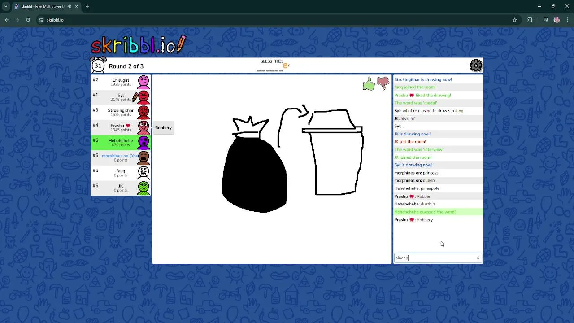This screenshot has width=574, height=323.
Task: Select player row JK
Action: (121, 188)
